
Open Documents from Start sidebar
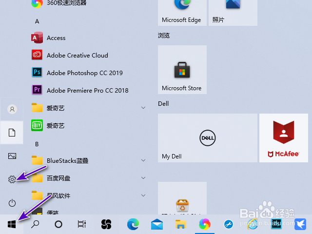(12, 132)
